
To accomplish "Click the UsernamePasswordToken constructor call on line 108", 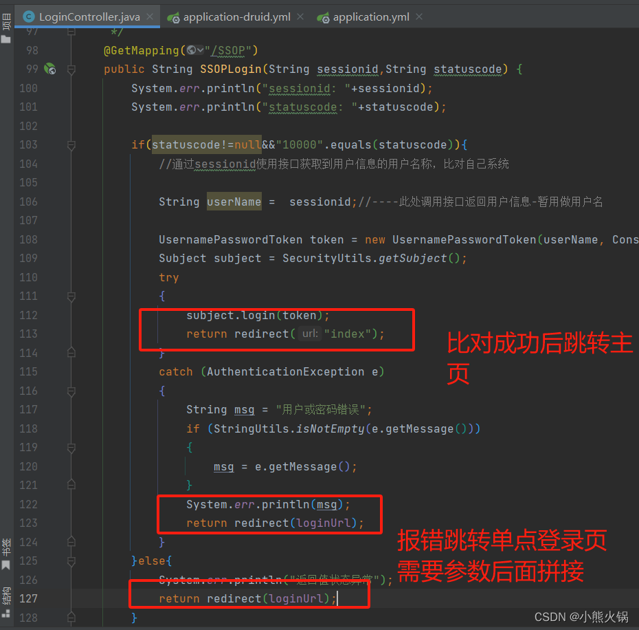I will pyautogui.click(x=464, y=239).
